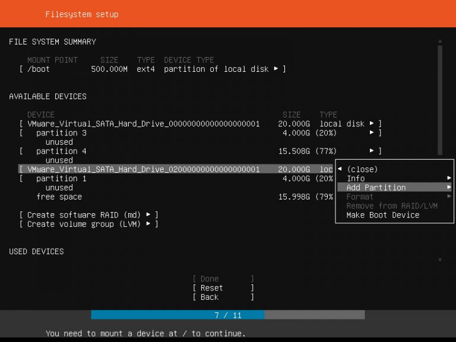
Task: Click the 15.508G (77%) size text
Action: coord(307,151)
